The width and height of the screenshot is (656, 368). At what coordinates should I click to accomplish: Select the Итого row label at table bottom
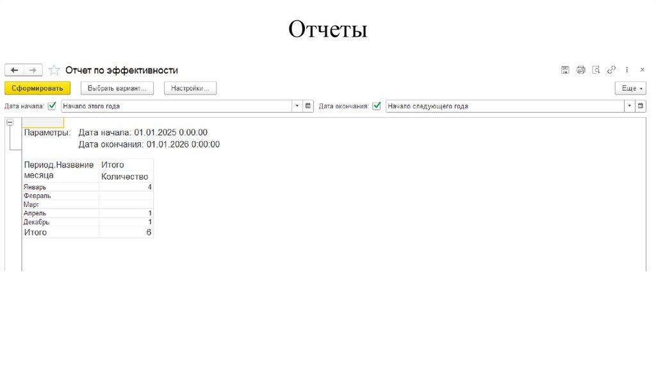(x=36, y=232)
